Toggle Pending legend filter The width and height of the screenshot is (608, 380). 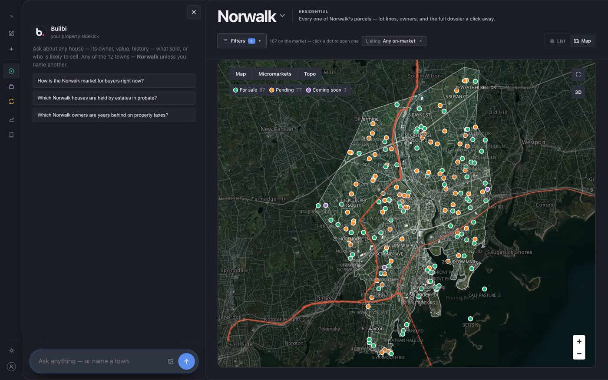(285, 90)
